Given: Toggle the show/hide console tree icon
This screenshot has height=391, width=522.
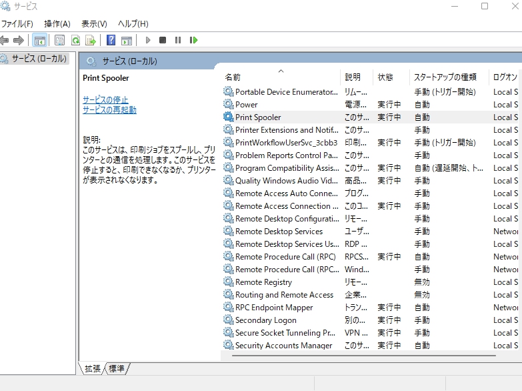Looking at the screenshot, I should pyautogui.click(x=39, y=40).
